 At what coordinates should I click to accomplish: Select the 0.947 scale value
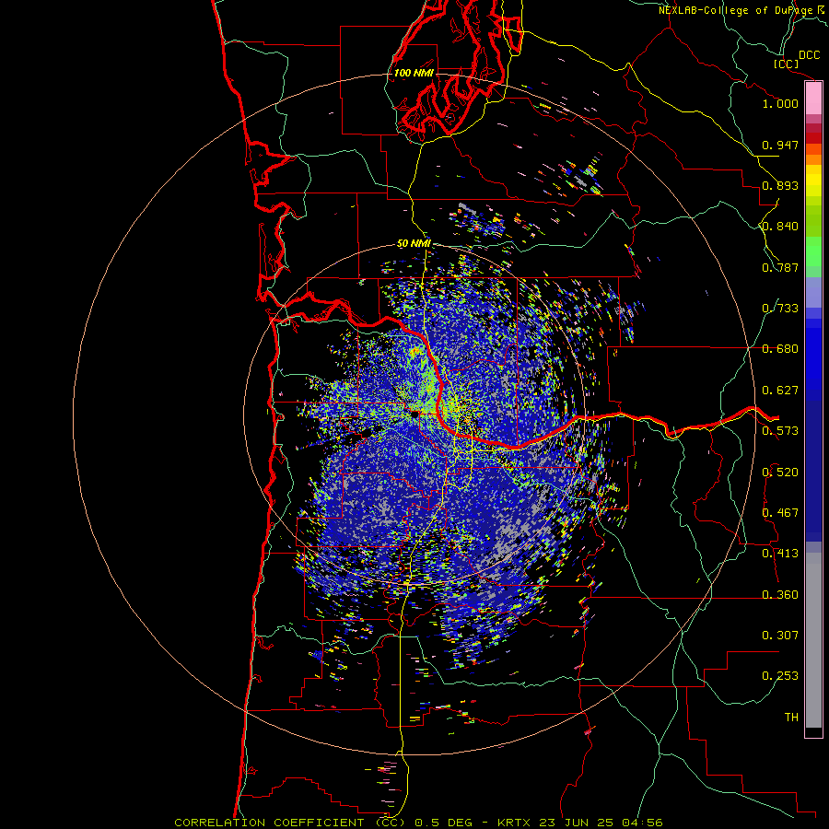pos(780,145)
